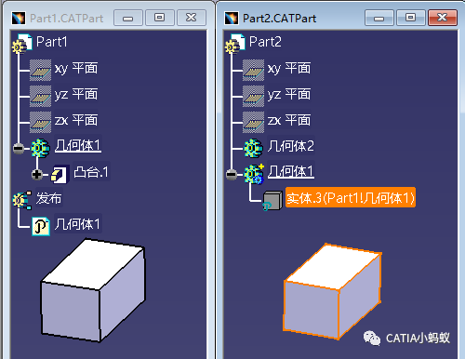This screenshot has height=359, width=465.
Task: Select 几何体2 label in Part2 tree
Action: (x=291, y=146)
